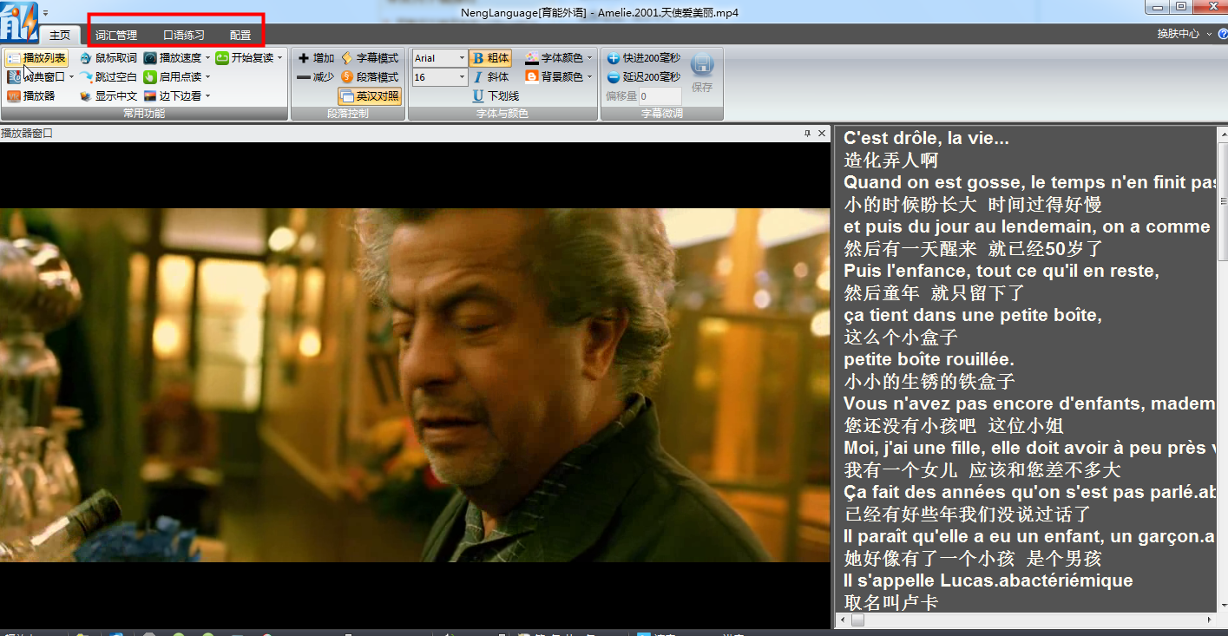The image size is (1228, 636).
Task: Click subtitle line "petite boîte rouillée."
Action: coord(929,359)
